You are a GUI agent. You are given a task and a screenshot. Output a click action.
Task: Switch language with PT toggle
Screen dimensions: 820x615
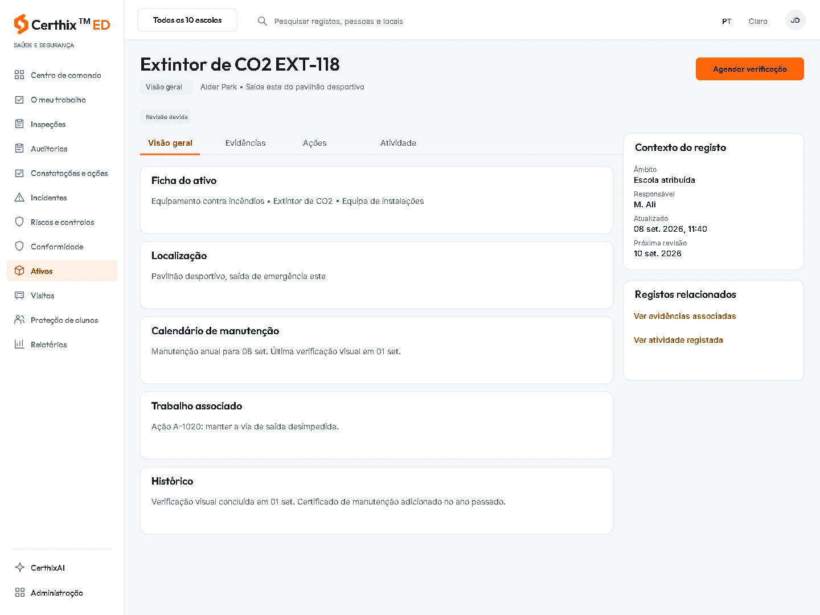click(727, 21)
